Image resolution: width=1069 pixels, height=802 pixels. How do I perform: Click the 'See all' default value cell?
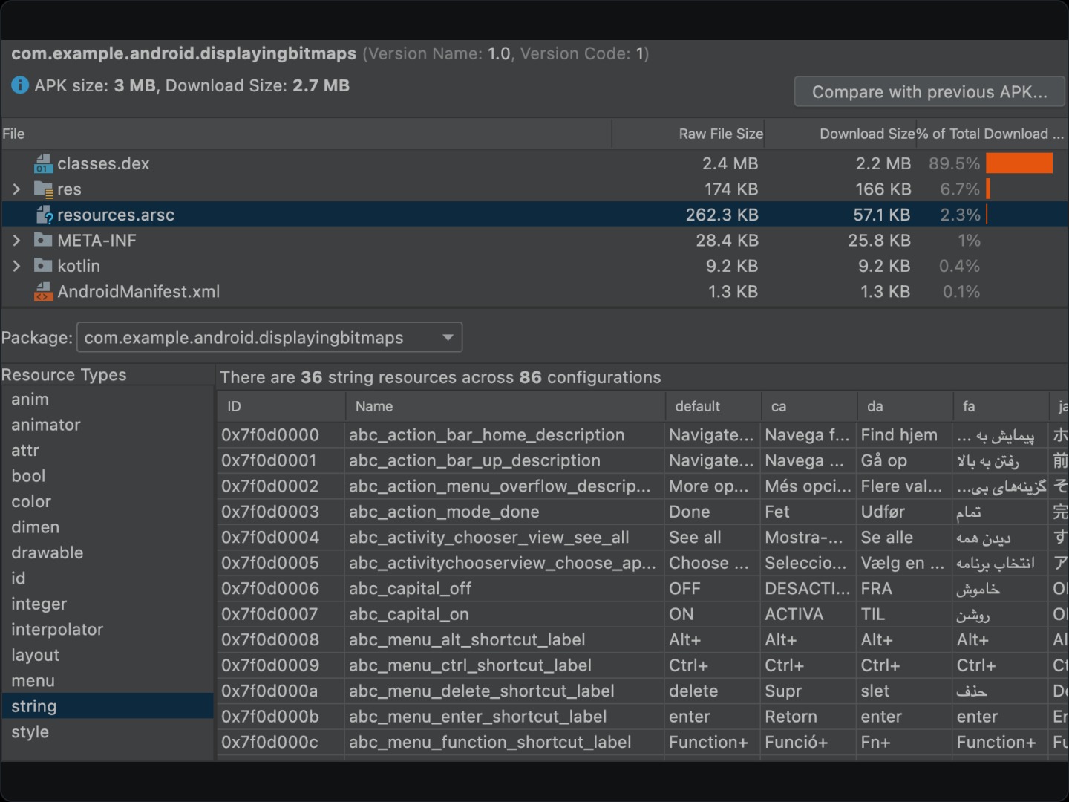pos(713,537)
